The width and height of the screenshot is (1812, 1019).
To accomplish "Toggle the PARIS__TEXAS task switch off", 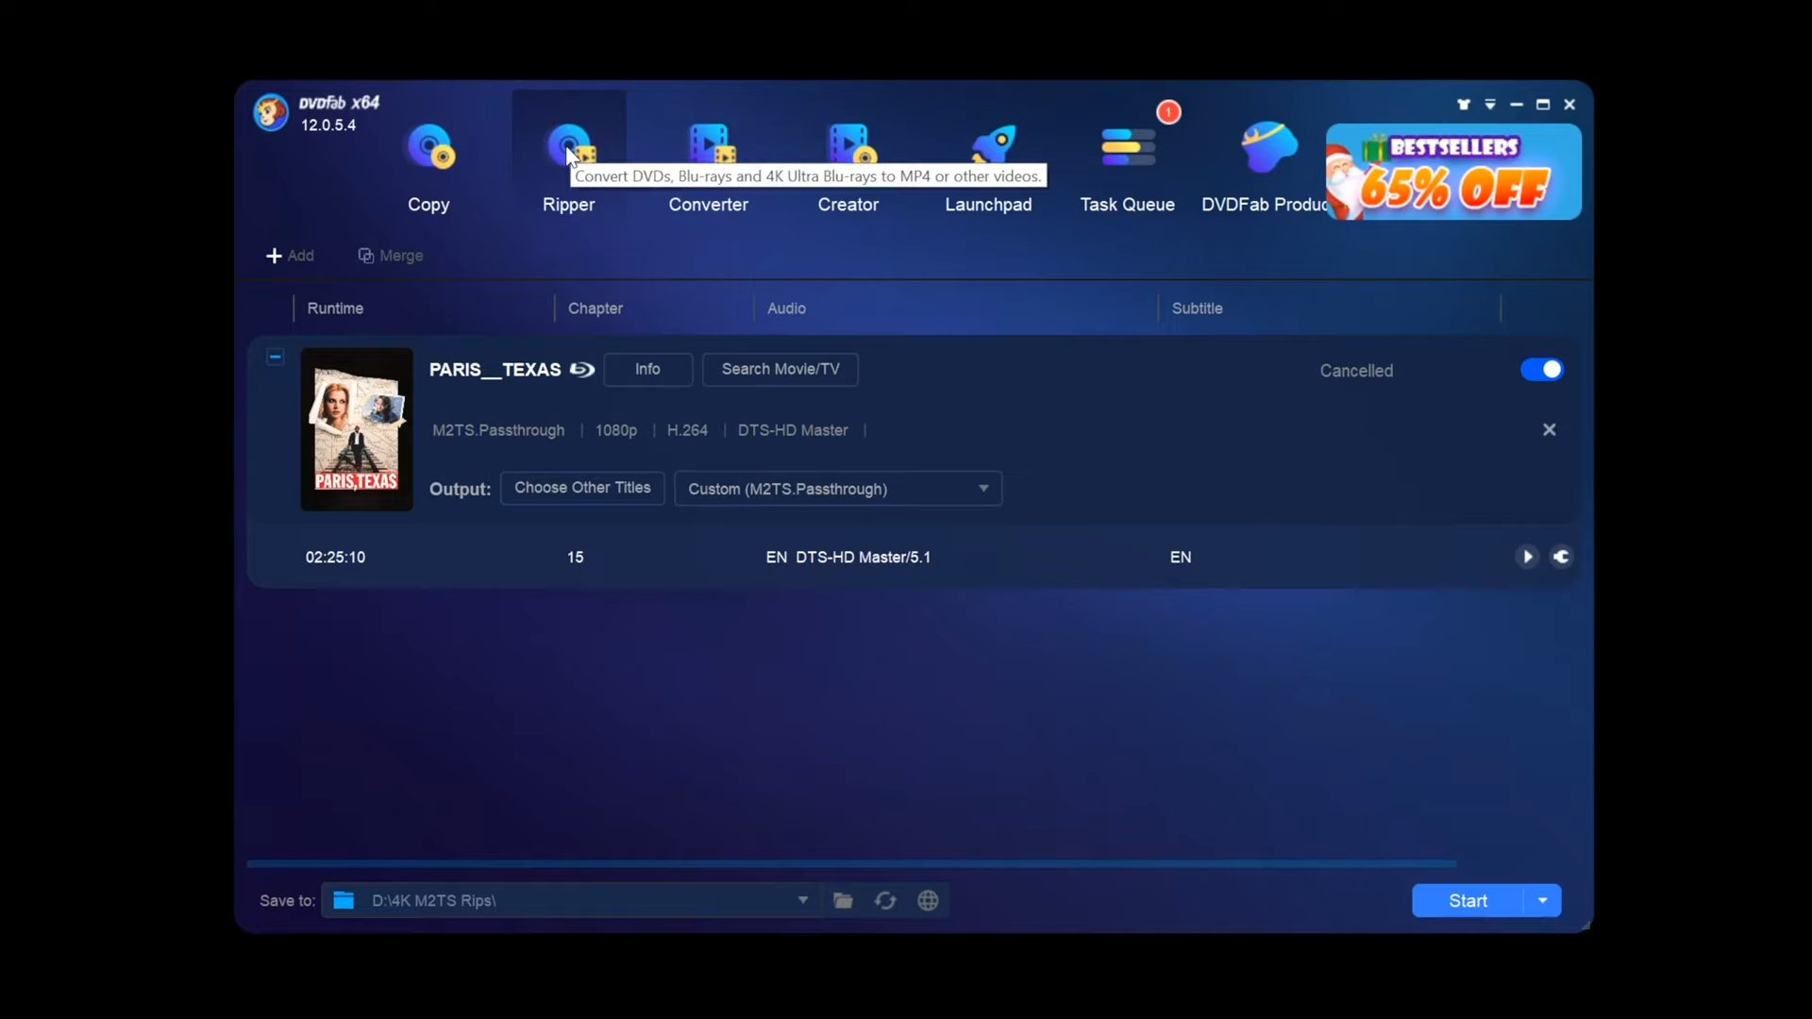I will click(x=1542, y=370).
